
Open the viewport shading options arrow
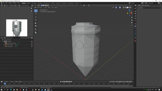[x=132, y=8]
